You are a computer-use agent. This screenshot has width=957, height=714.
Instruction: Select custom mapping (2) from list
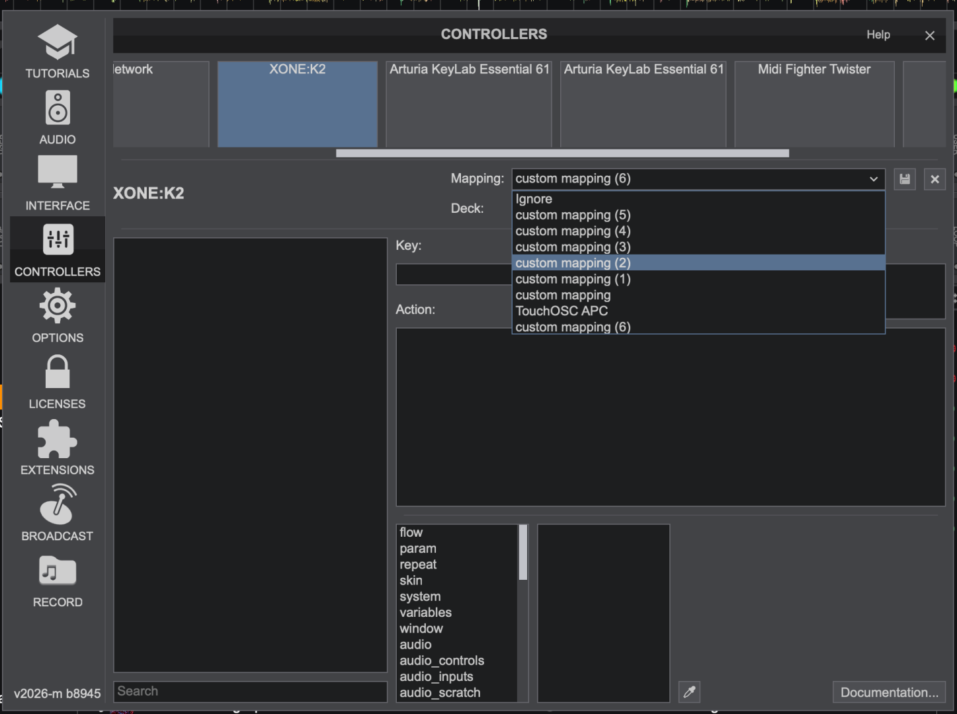click(x=573, y=263)
